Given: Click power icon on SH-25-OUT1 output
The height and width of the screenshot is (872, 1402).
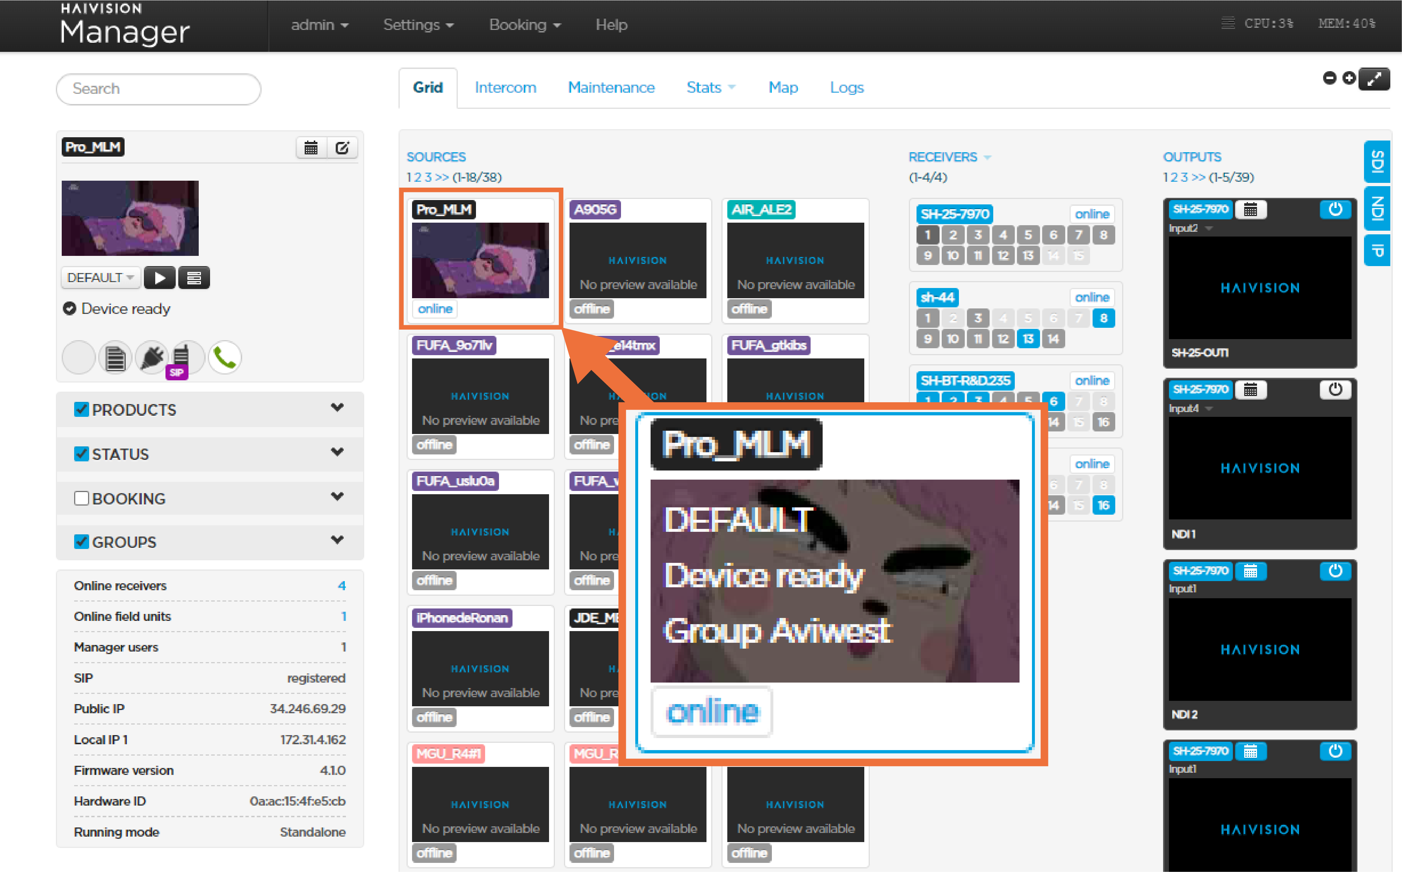Looking at the screenshot, I should 1335,210.
